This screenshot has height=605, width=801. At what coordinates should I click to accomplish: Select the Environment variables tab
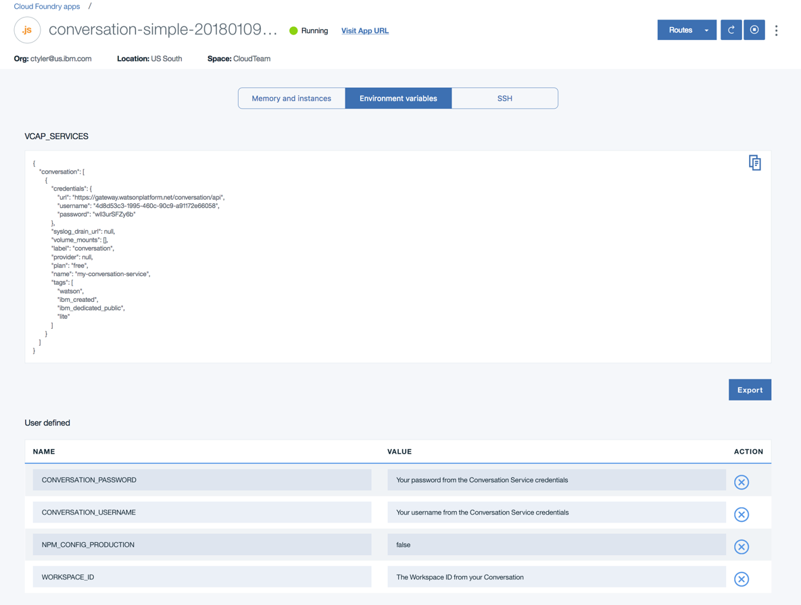click(x=398, y=99)
